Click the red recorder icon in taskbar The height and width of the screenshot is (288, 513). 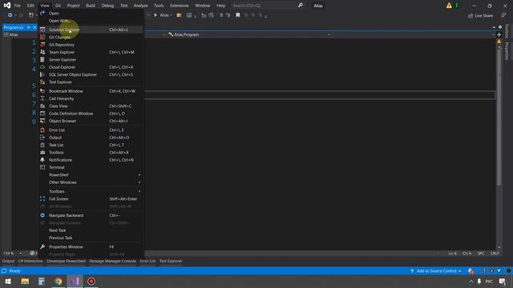pyautogui.click(x=91, y=282)
